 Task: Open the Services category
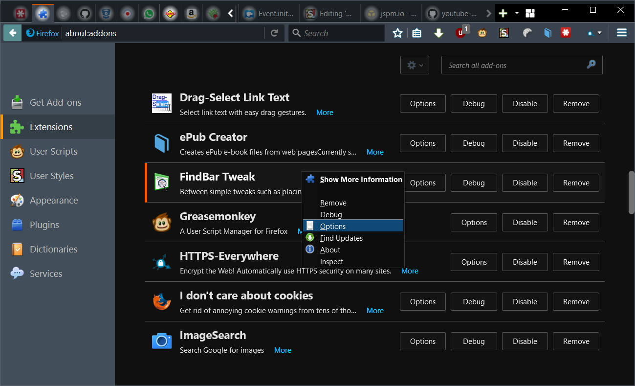(x=58, y=273)
